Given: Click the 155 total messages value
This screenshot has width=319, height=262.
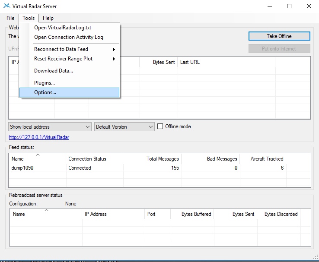Looking at the screenshot, I should [x=175, y=168].
